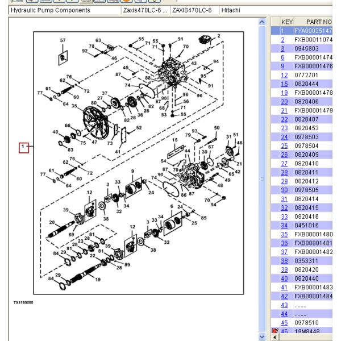Click key 25 link
The width and height of the screenshot is (341, 341).
[x=282, y=145]
